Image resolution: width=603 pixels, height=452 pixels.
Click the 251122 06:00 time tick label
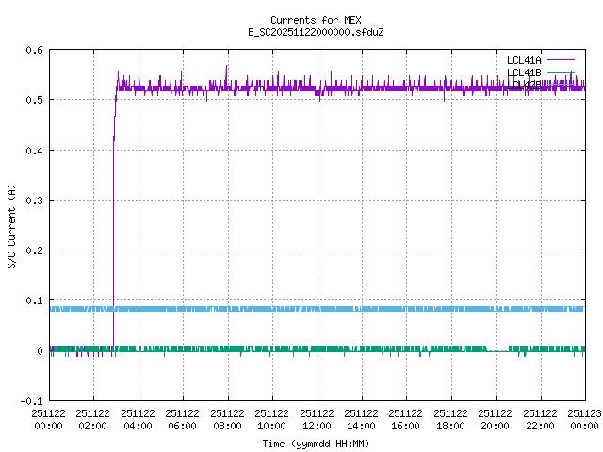183,419
